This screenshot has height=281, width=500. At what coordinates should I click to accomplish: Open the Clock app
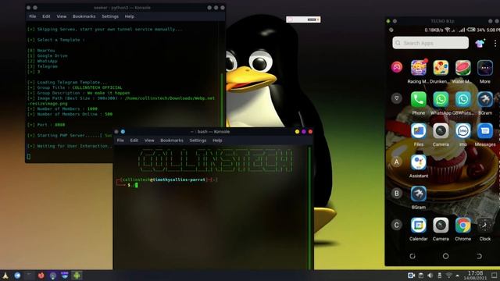point(484,226)
